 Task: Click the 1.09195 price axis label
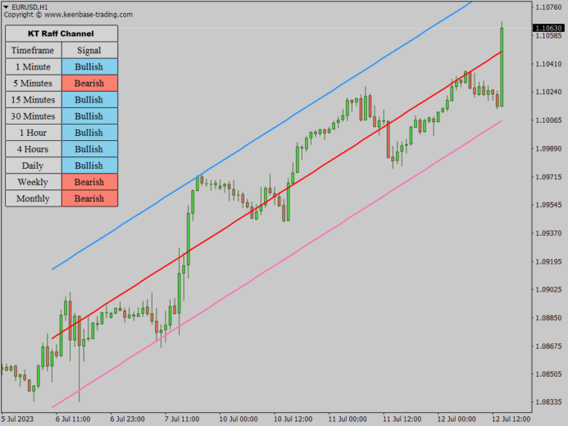point(548,261)
